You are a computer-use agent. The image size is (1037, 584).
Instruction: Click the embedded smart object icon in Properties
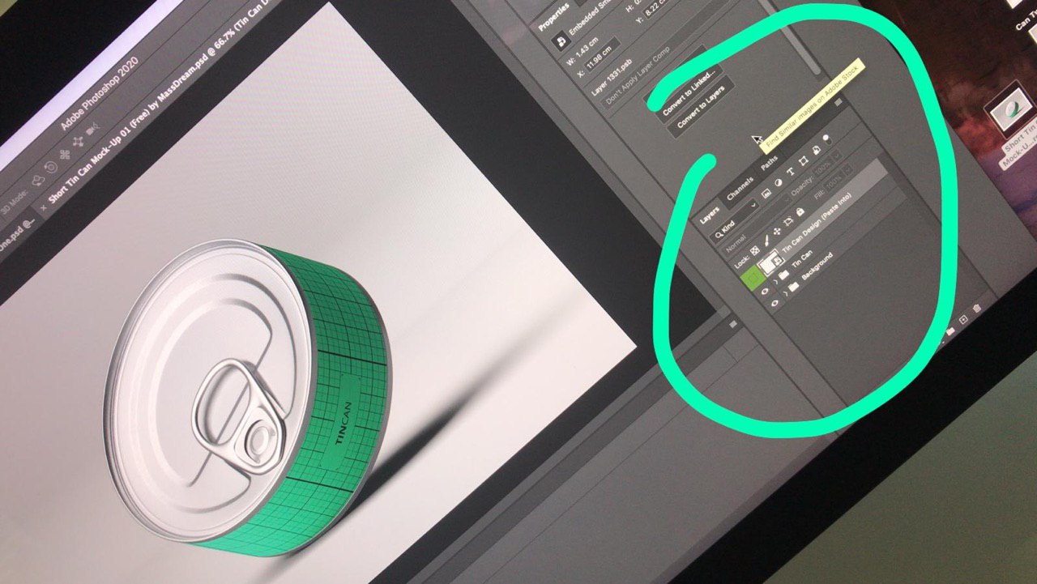(561, 40)
